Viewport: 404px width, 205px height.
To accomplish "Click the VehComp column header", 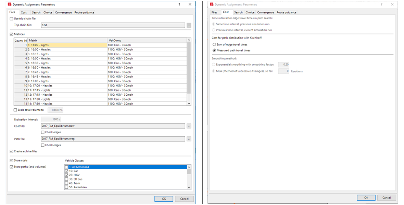I will point(147,40).
